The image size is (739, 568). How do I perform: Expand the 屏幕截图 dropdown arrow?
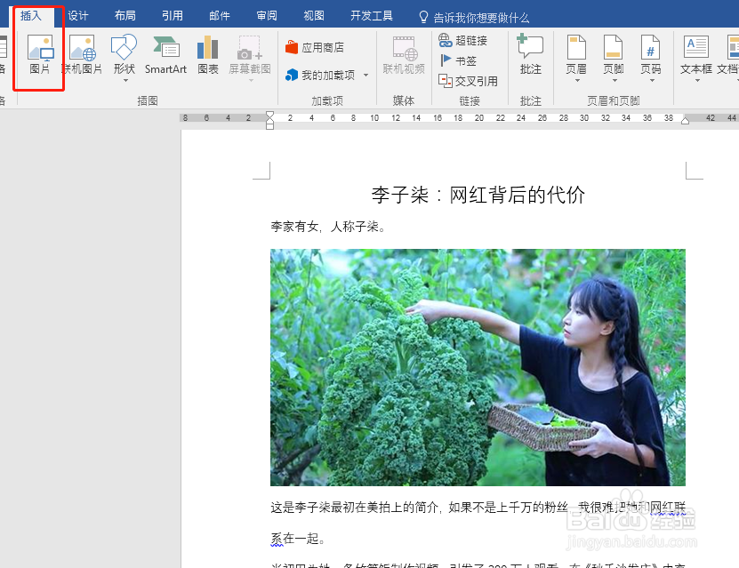(x=251, y=81)
